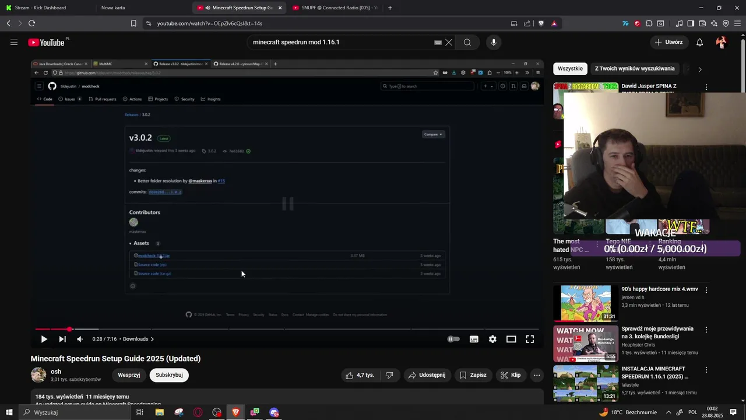Viewport: 746px width, 420px height.
Task: Click the Wesprzyj button
Action: (129, 375)
